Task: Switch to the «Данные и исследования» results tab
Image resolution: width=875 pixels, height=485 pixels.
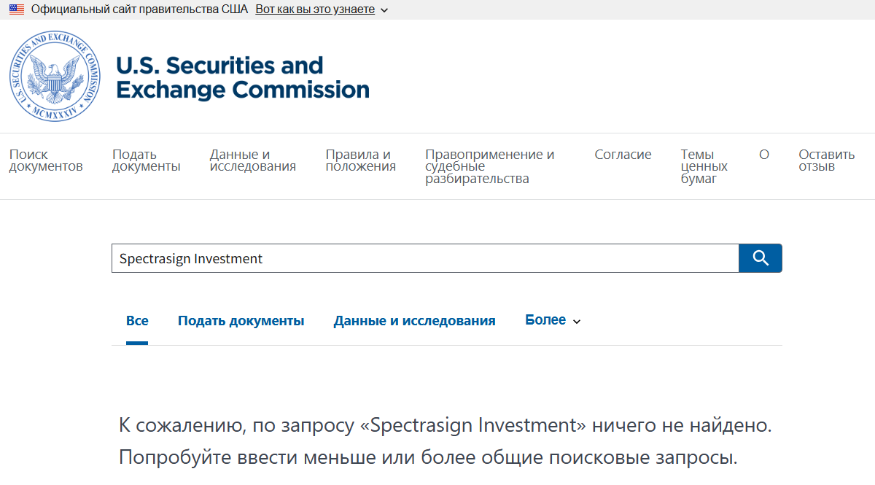Action: coord(414,320)
